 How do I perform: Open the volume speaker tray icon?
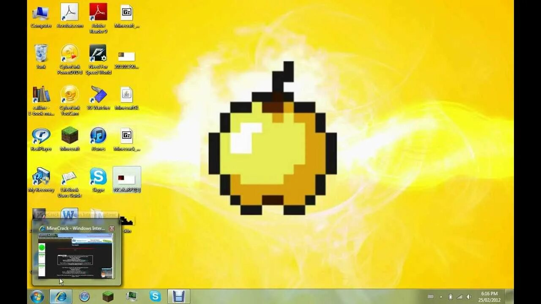click(x=469, y=297)
